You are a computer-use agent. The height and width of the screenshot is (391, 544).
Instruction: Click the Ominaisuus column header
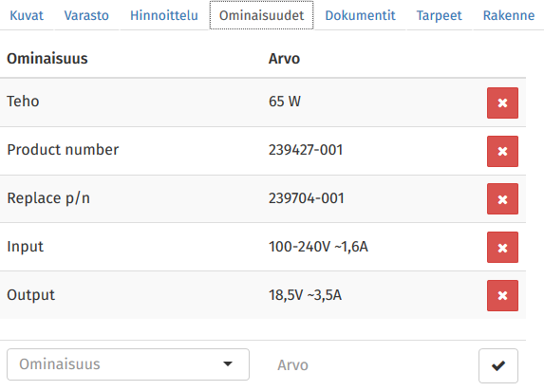coord(47,58)
